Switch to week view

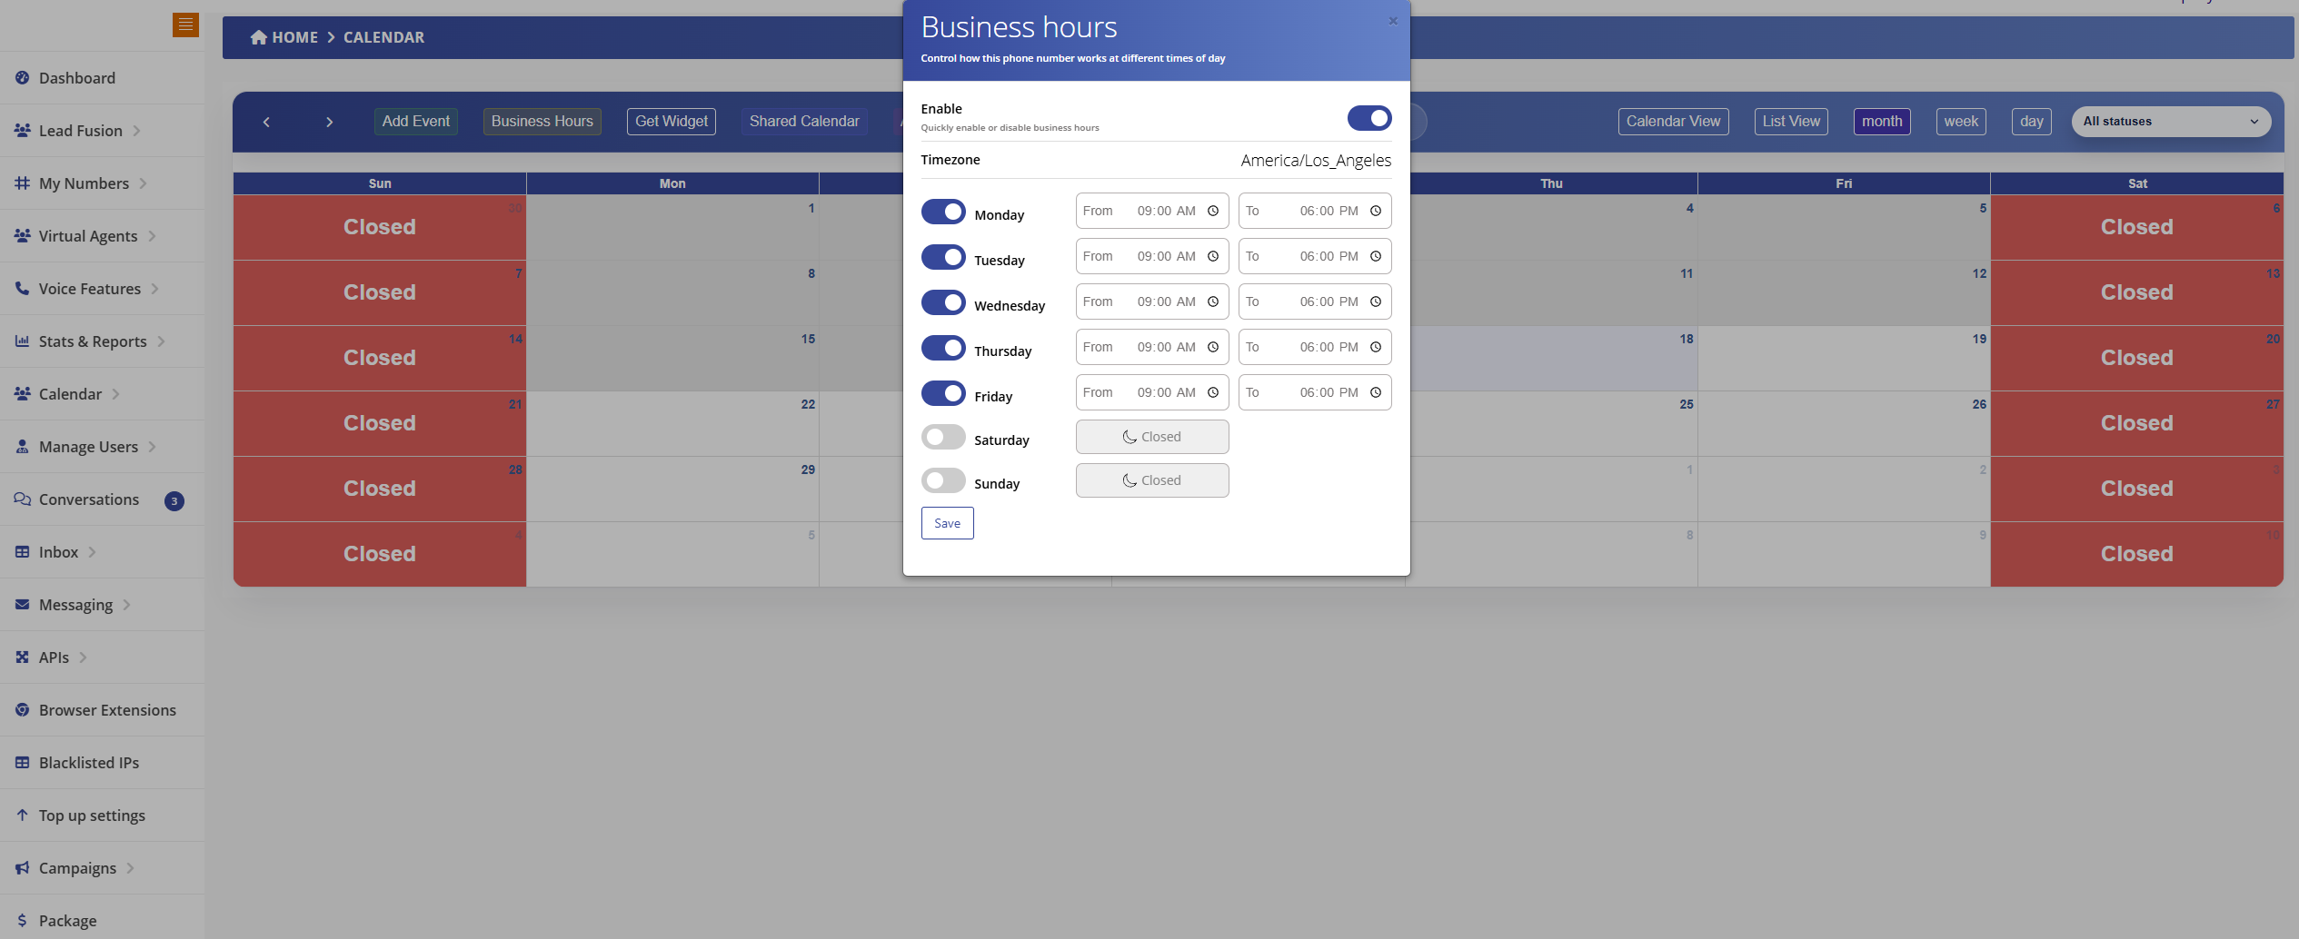point(1960,121)
